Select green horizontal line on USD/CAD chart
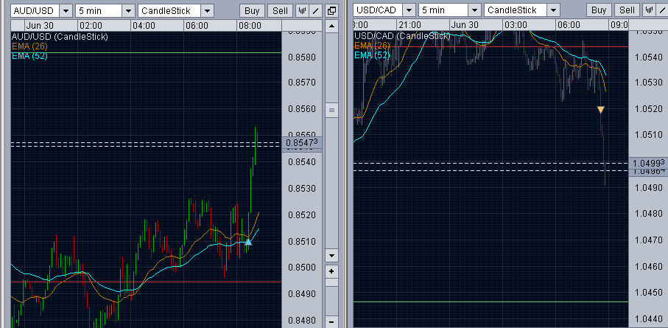Screen dimensions: 668x328 (x=491, y=301)
